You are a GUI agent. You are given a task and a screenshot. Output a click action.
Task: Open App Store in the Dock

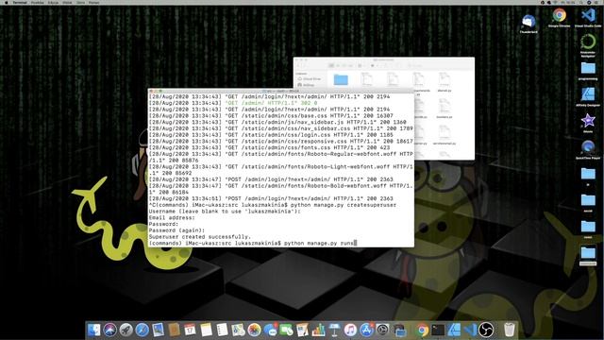(x=366, y=330)
